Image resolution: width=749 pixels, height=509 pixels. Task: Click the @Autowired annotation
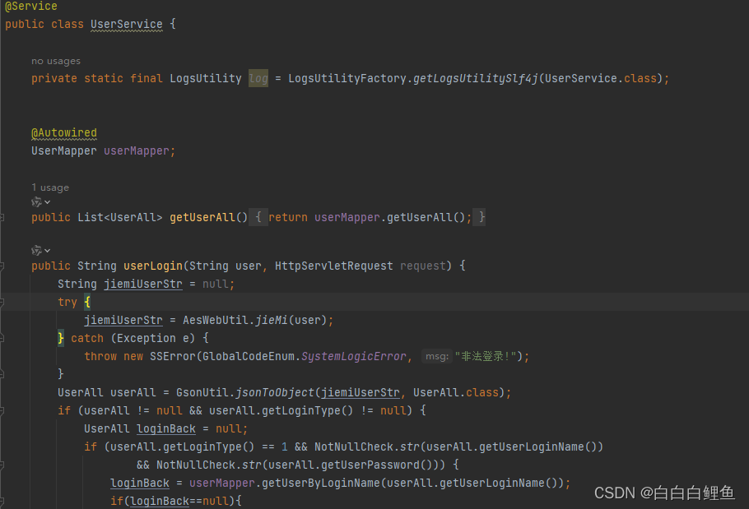tap(63, 132)
